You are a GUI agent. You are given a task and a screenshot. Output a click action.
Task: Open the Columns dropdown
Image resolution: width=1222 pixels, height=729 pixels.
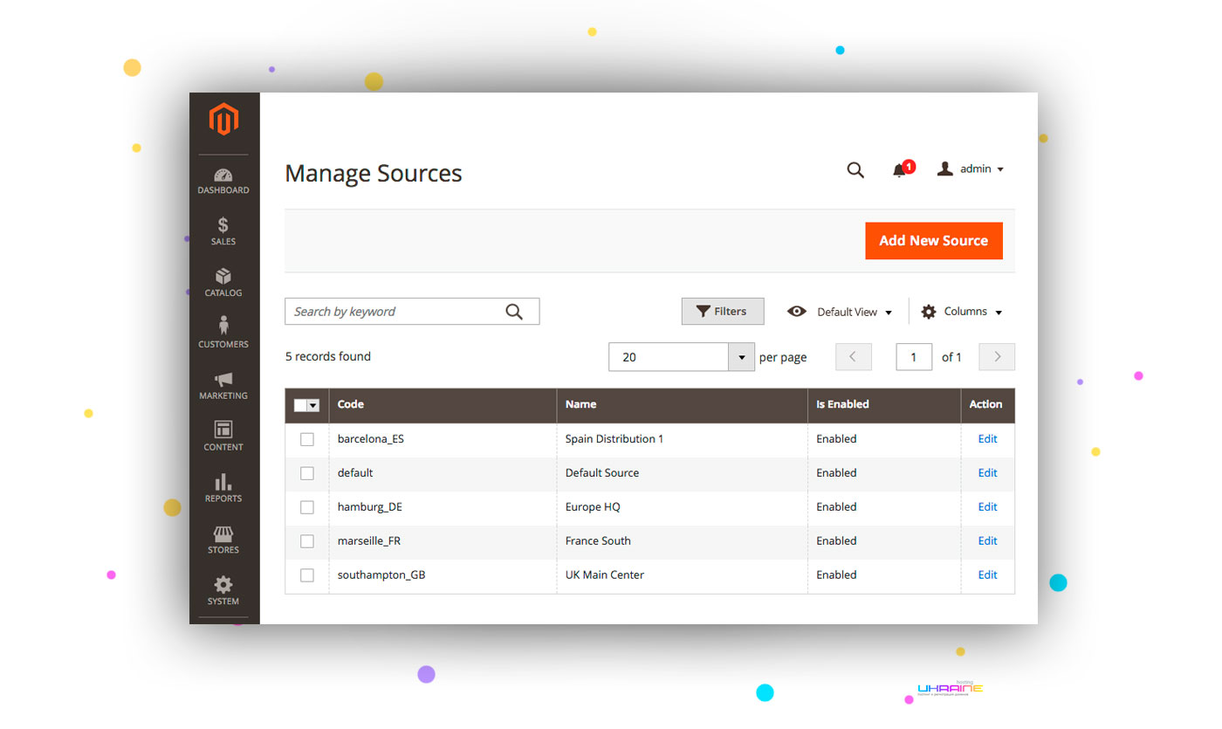(962, 312)
